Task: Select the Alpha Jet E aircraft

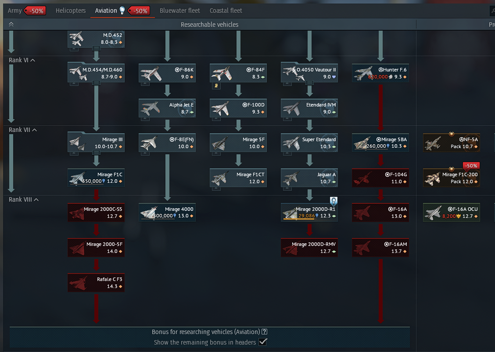Action: click(x=167, y=108)
